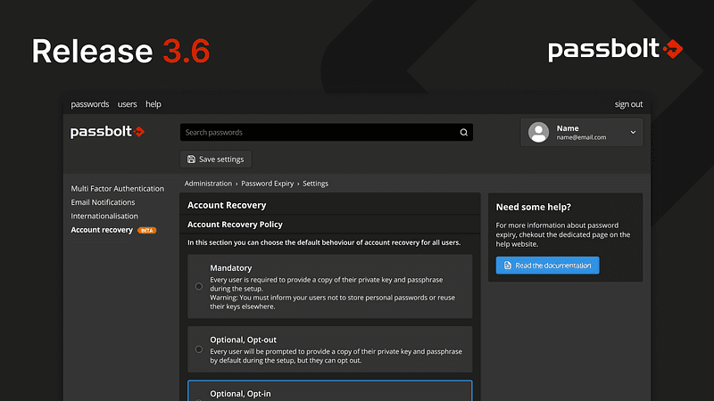Click the Administration breadcrumb link
Image resolution: width=714 pixels, height=401 pixels.
click(208, 184)
